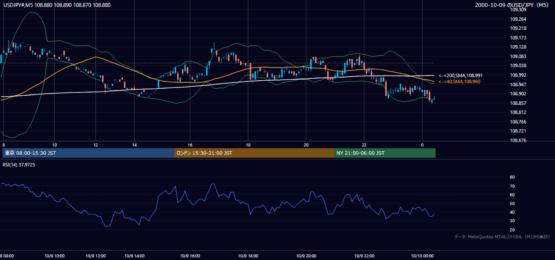Click price axis value 108.676
The height and width of the screenshot is (260, 555).
point(518,140)
